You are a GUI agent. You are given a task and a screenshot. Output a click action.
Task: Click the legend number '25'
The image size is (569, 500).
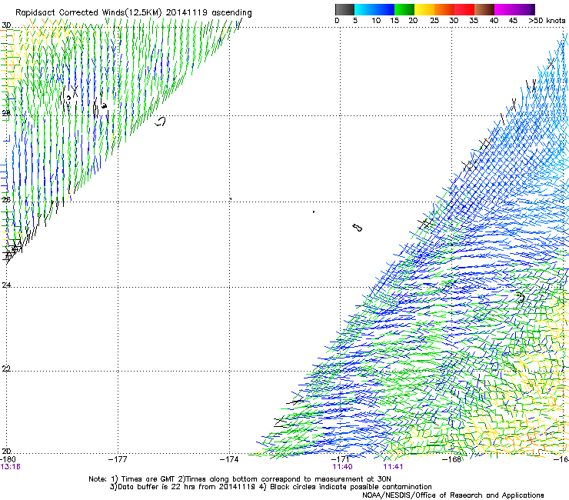click(x=434, y=21)
